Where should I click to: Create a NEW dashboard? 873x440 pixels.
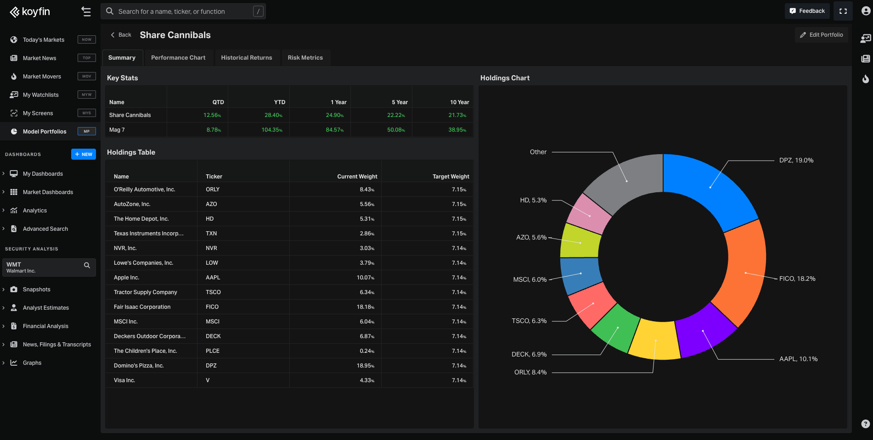click(84, 154)
